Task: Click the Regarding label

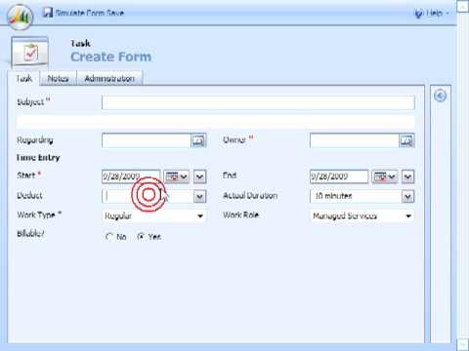Action: coord(35,140)
